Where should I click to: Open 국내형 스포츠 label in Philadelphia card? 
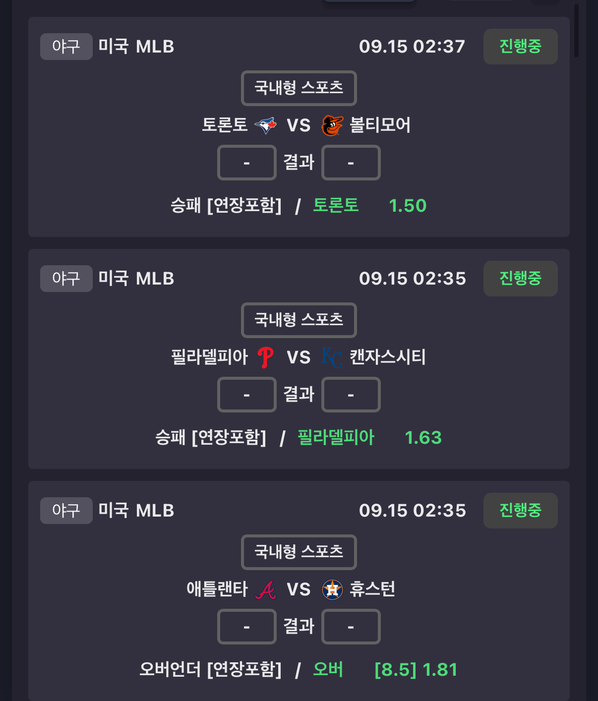(299, 320)
